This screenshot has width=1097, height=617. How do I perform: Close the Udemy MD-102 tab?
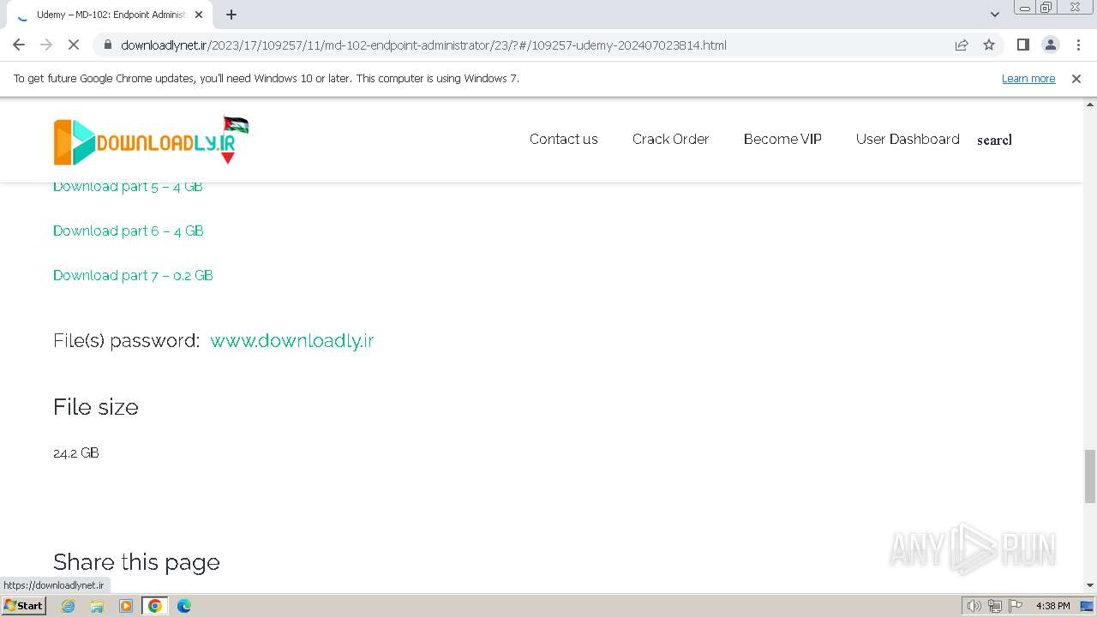pyautogui.click(x=199, y=15)
